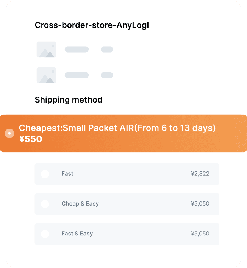
Task: Click the ¥550 price on orange banner
Action: pos(31,139)
